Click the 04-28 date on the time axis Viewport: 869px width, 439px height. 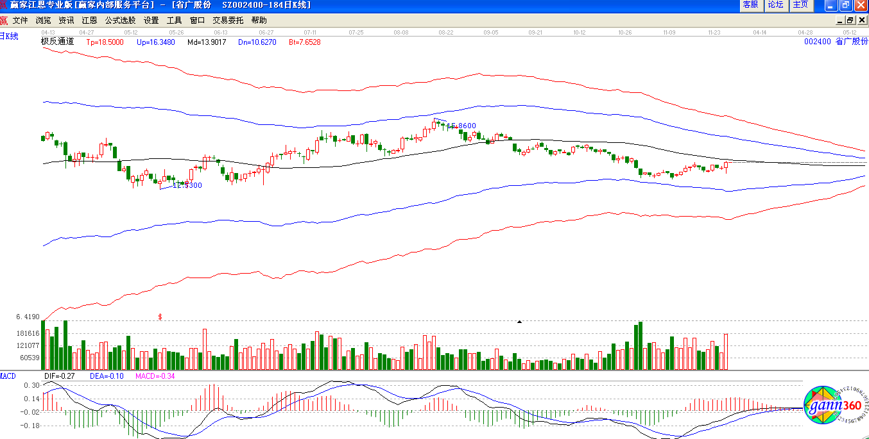pyautogui.click(x=805, y=32)
